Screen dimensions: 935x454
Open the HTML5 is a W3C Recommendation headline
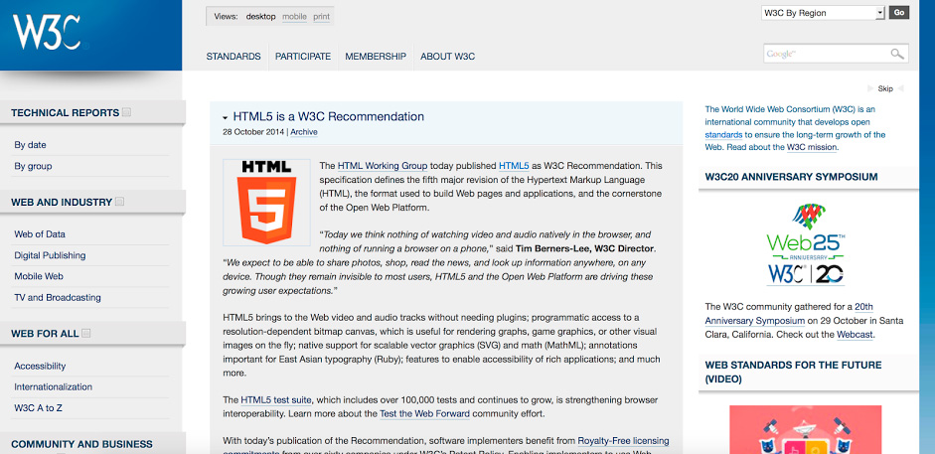(329, 116)
